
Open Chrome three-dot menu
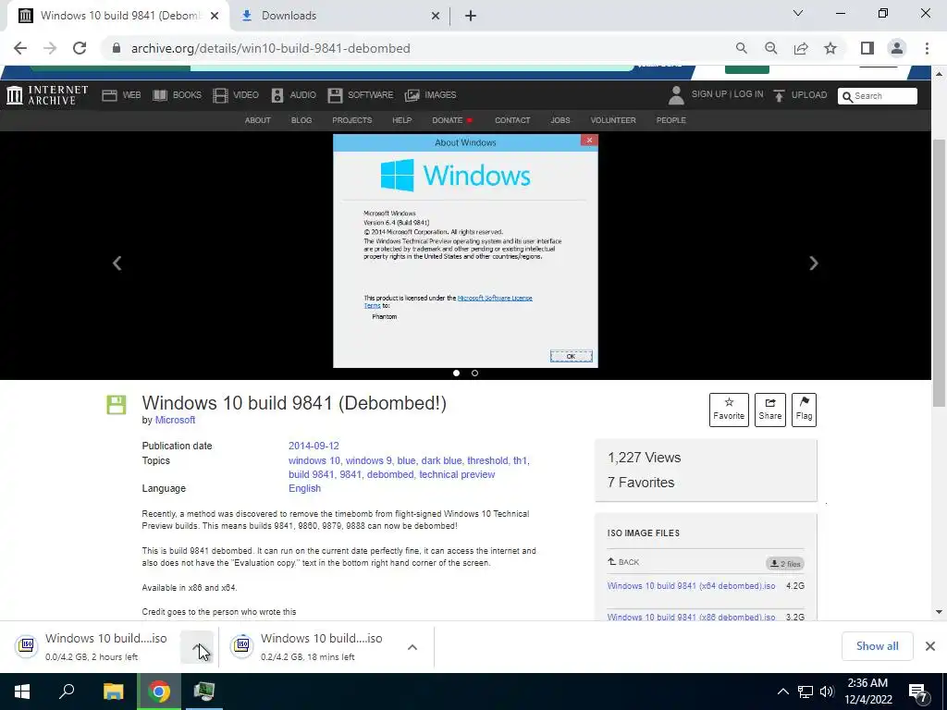927,48
